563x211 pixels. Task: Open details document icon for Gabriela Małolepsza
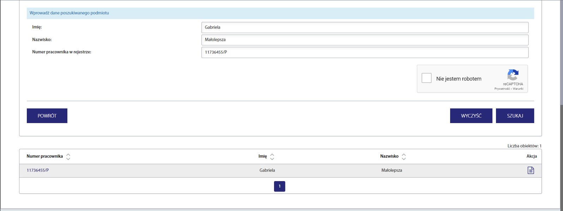pyautogui.click(x=531, y=170)
